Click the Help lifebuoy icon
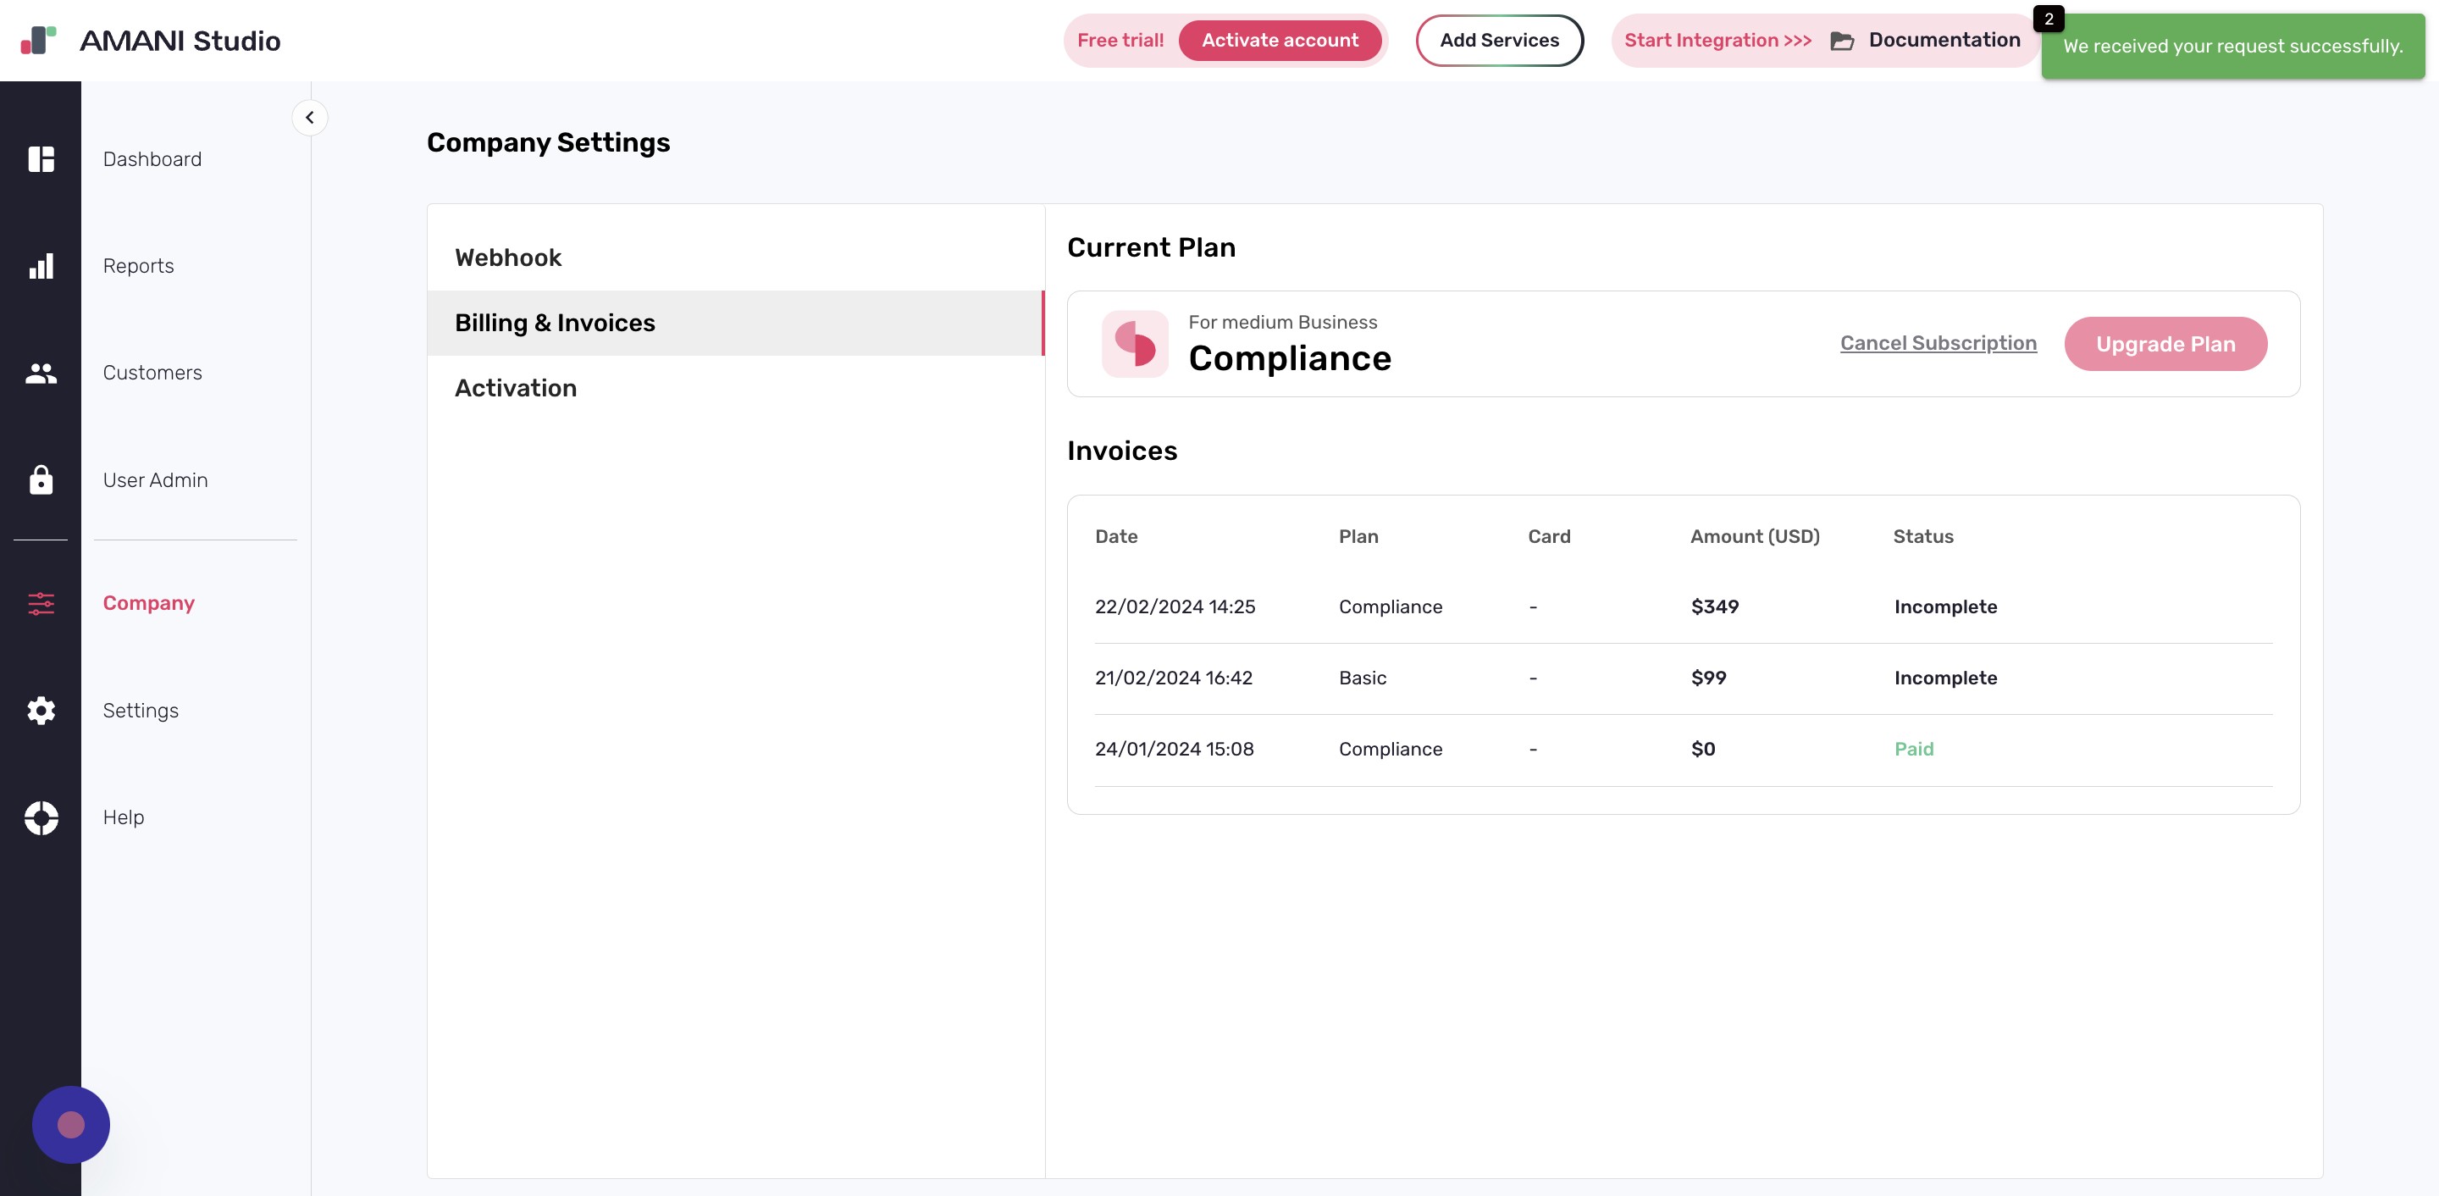Screen dimensions: 2439x1196 tap(41, 817)
